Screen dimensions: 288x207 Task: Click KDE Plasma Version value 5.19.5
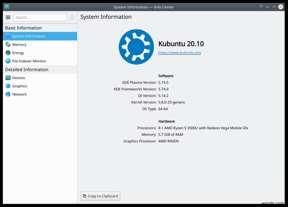click(x=163, y=82)
